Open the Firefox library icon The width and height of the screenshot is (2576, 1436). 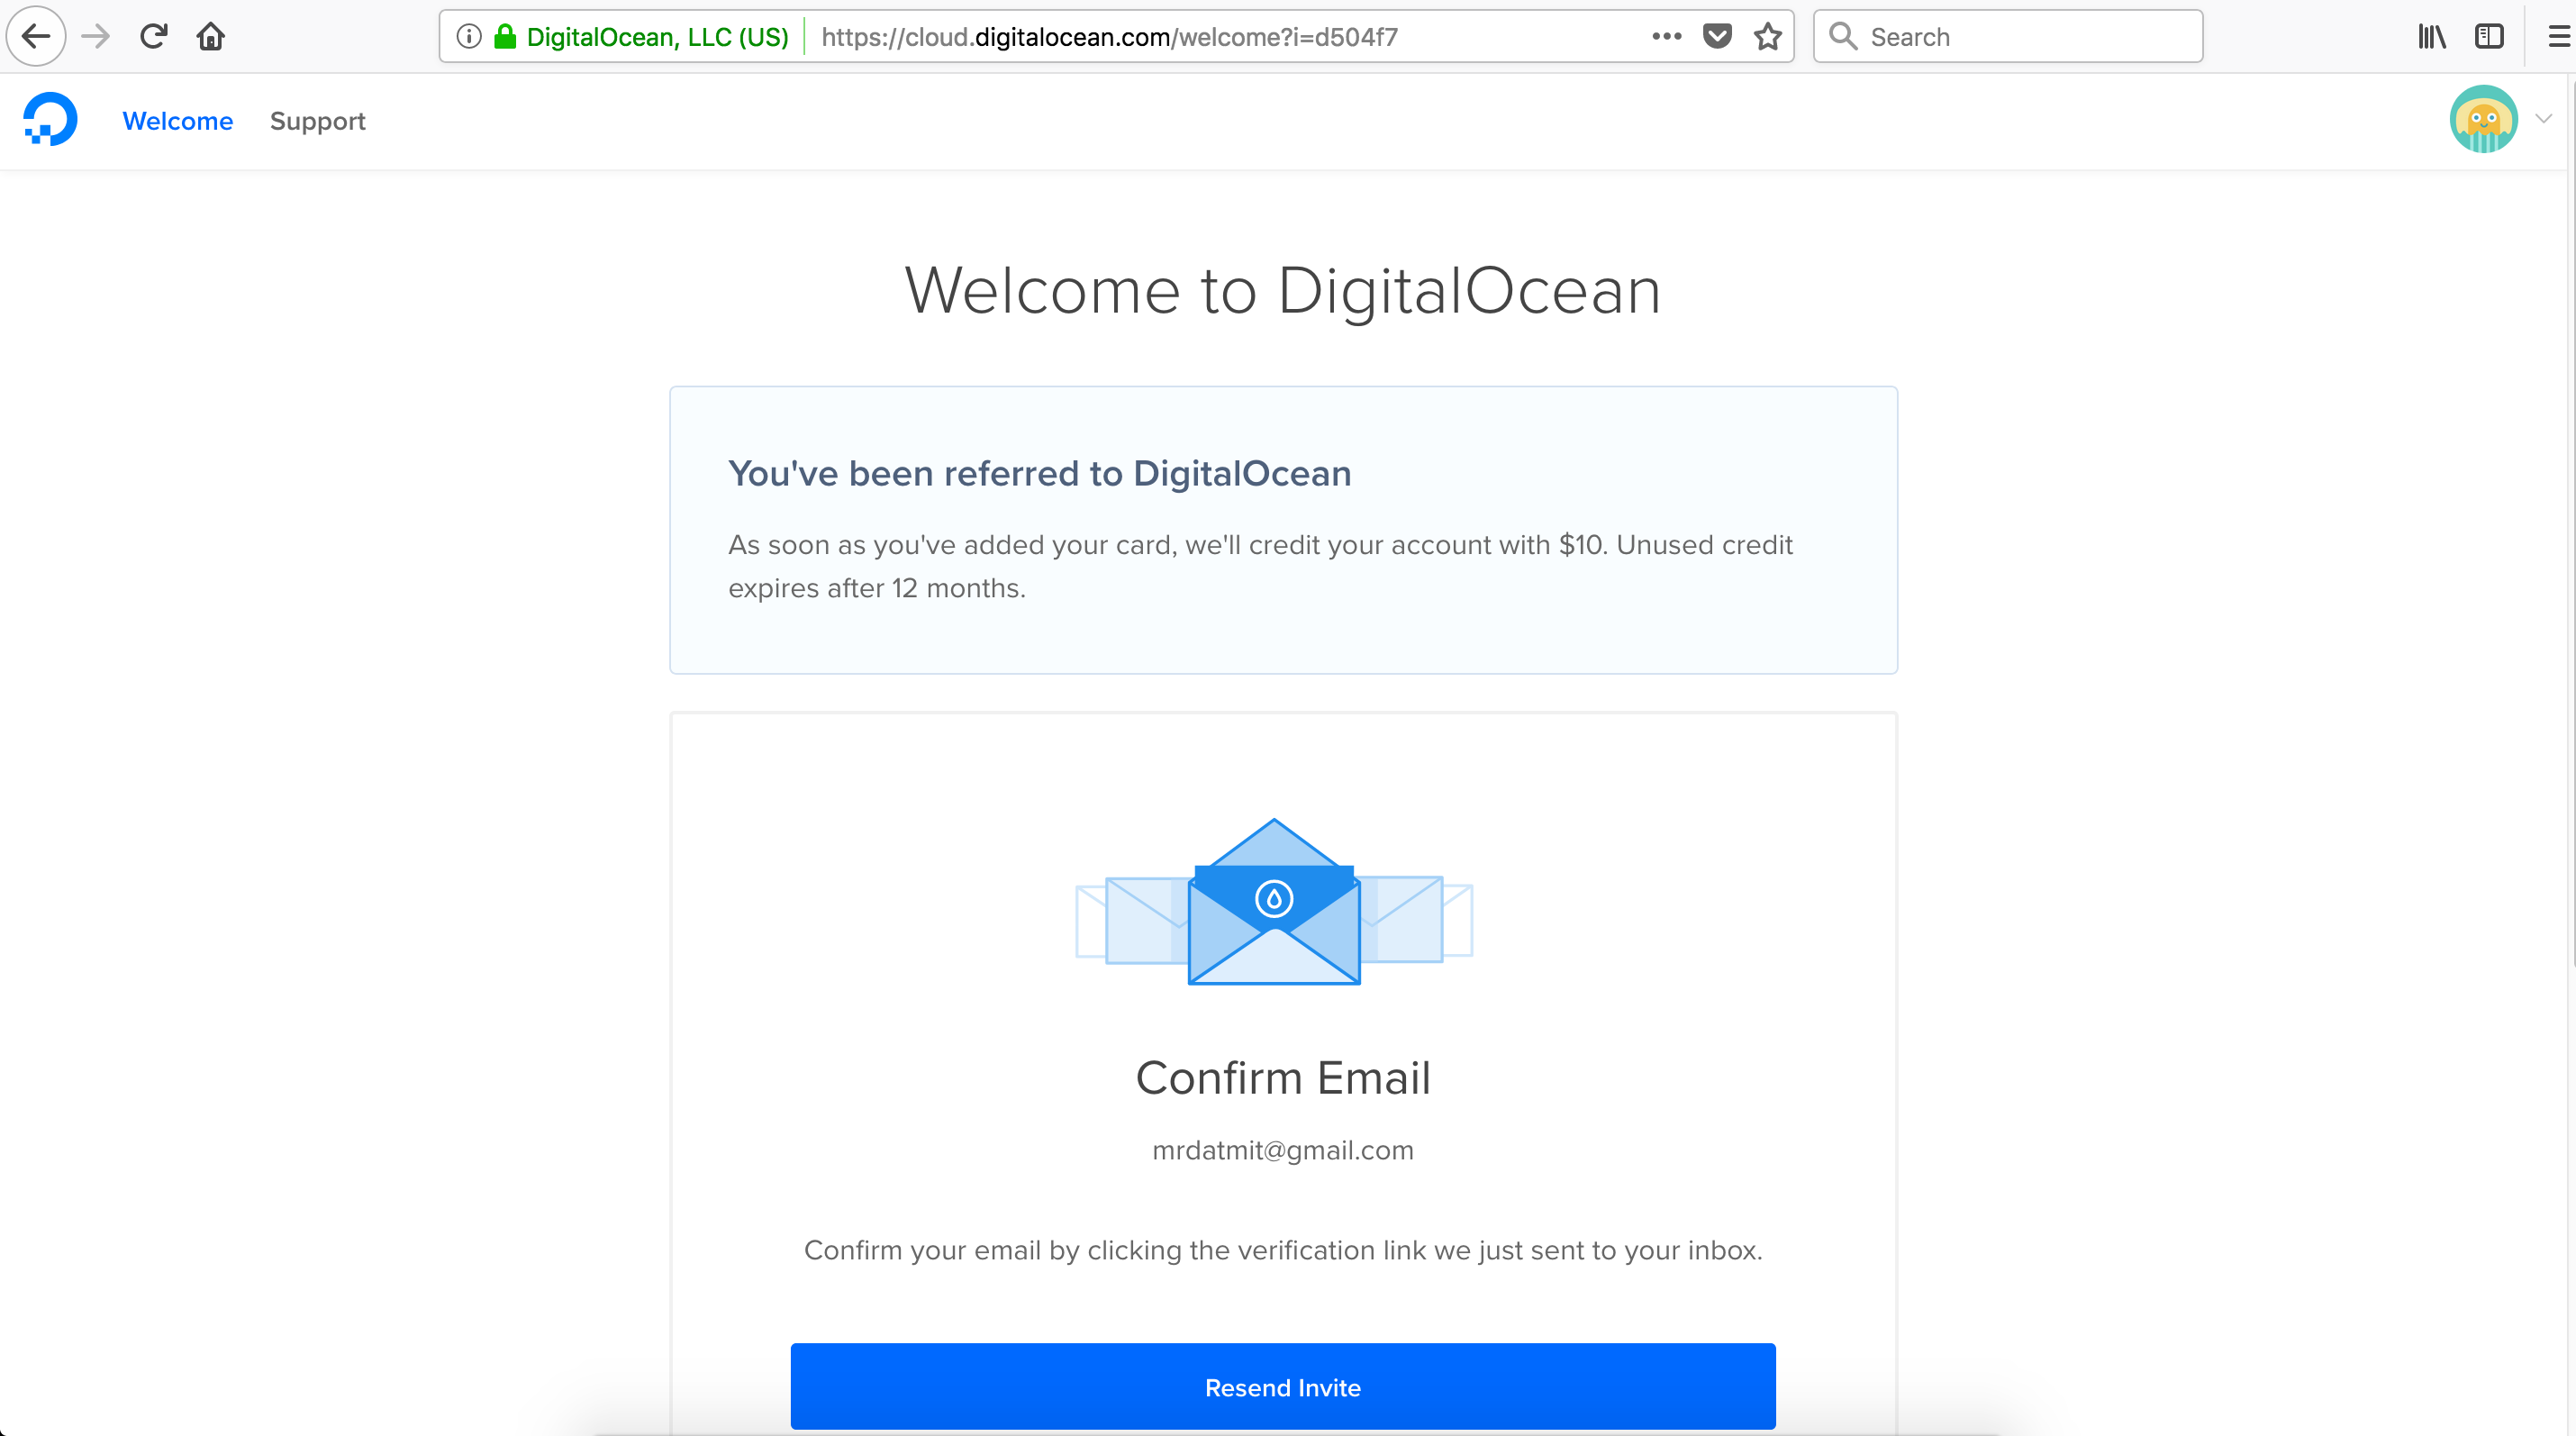point(2432,37)
